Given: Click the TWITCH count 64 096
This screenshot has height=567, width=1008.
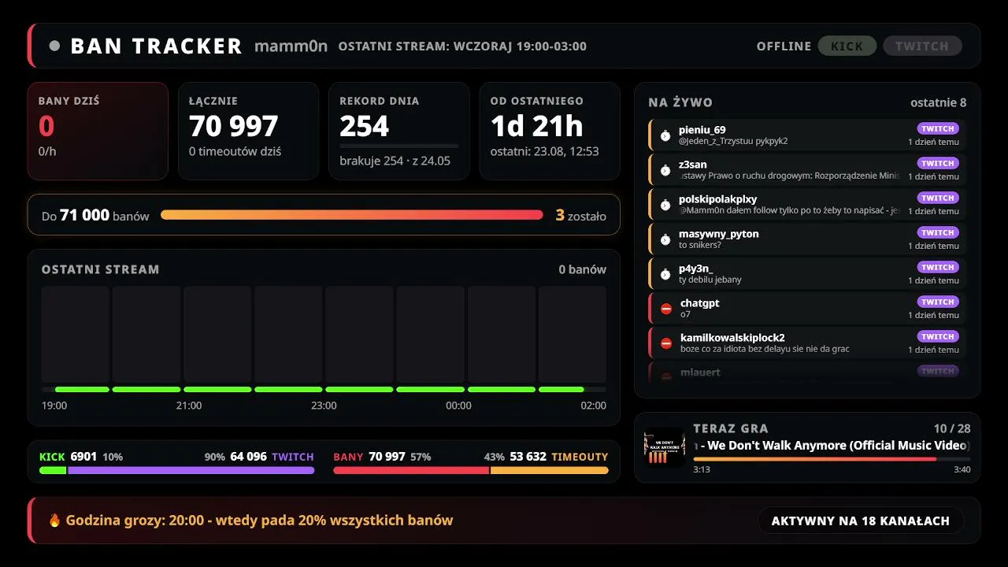Looking at the screenshot, I should click(x=249, y=457).
